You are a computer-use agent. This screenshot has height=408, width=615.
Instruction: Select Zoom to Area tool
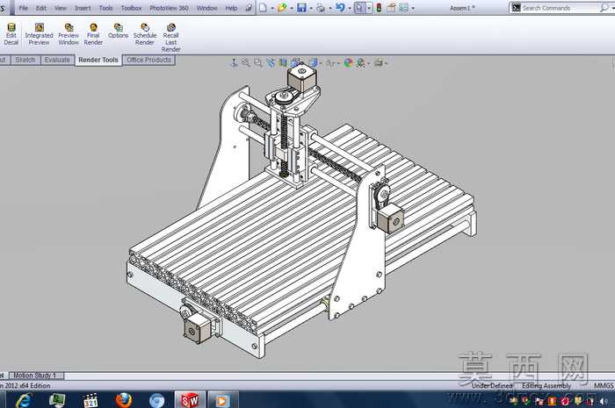[x=257, y=62]
